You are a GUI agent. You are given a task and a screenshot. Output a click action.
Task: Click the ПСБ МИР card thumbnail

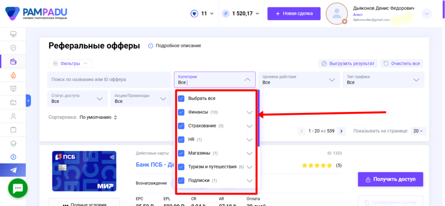pos(84,171)
